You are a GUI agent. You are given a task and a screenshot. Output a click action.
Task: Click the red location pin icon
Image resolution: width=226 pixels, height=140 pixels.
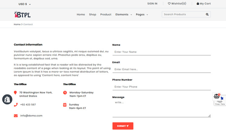15,93
